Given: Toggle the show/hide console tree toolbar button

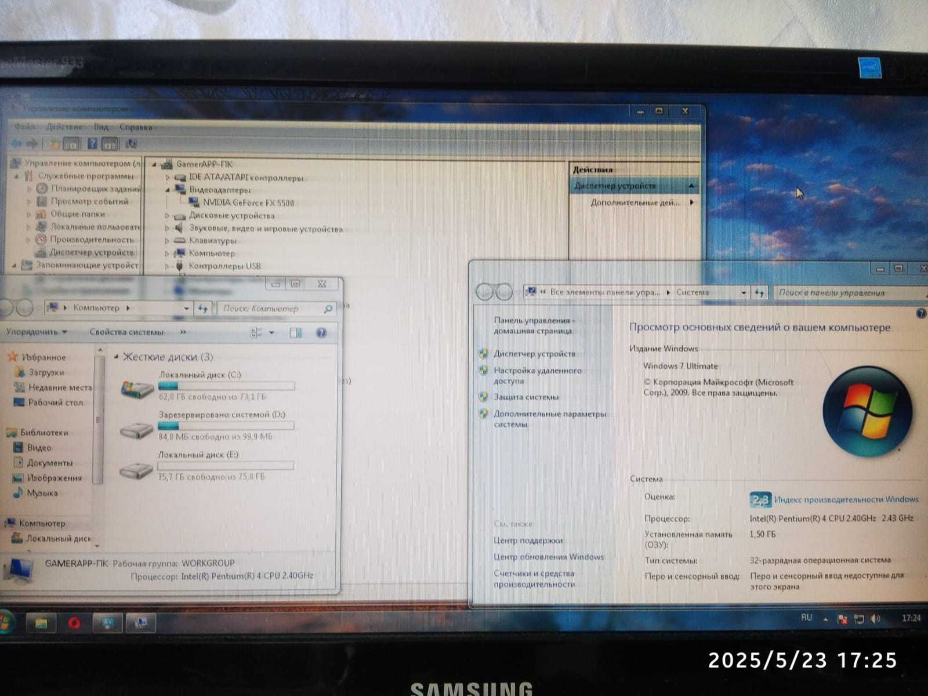Looking at the screenshot, I should (x=71, y=143).
